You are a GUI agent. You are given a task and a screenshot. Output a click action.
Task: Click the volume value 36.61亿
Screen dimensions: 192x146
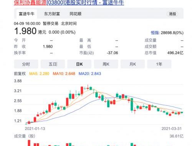pyautogui.click(x=177, y=136)
